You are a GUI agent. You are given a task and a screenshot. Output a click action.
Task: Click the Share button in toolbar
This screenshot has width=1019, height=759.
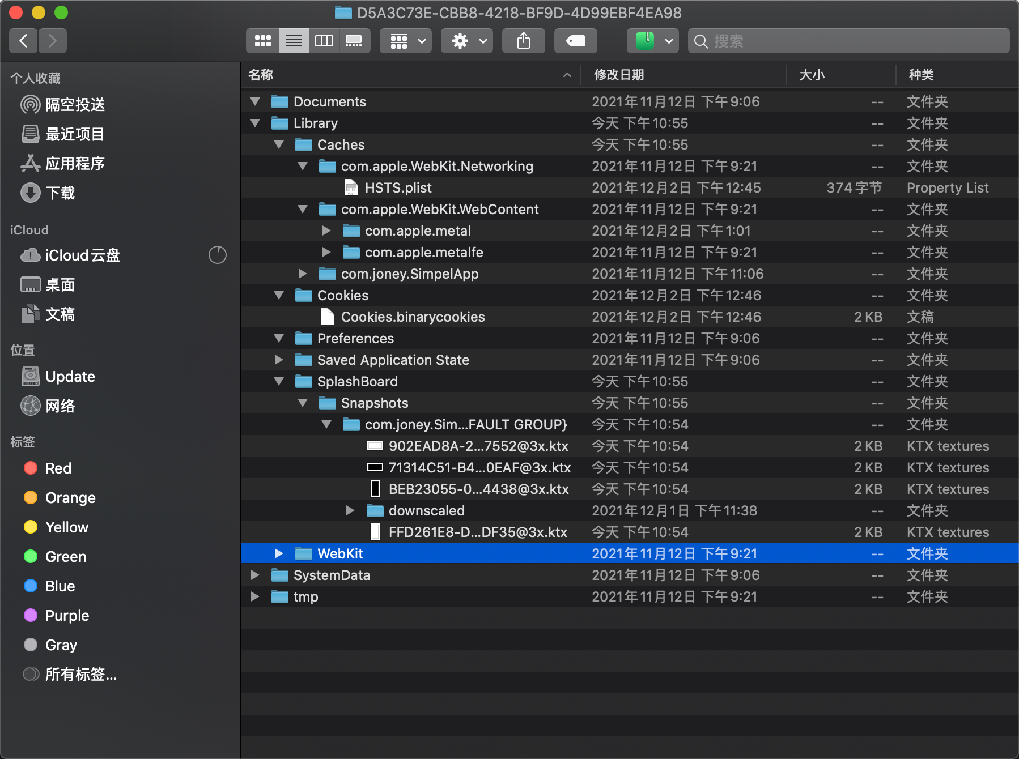(x=523, y=41)
